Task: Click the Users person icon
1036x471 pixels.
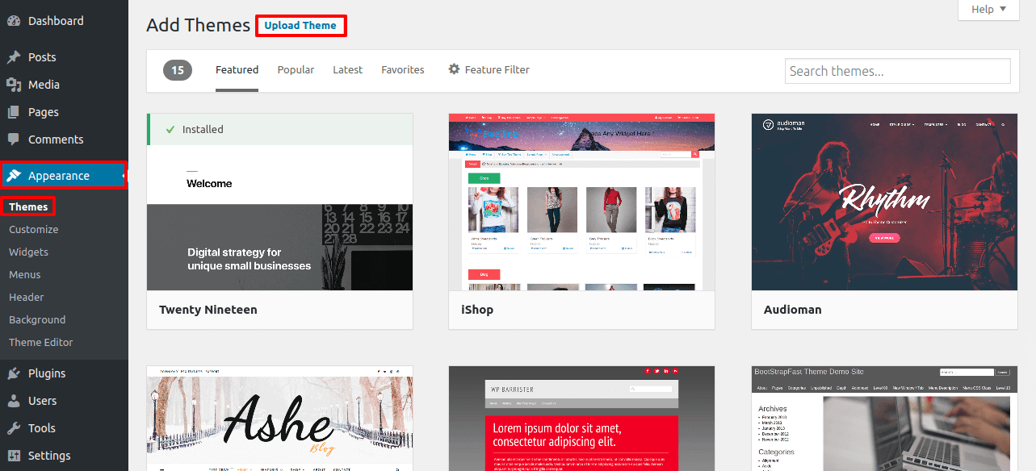Action: (x=14, y=401)
